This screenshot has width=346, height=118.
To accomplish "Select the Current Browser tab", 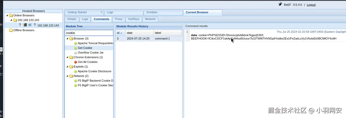I will click(203, 12).
